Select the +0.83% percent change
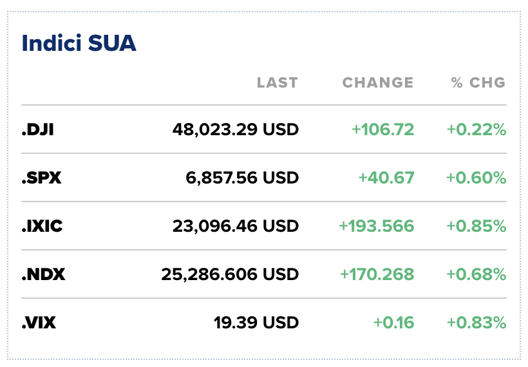528x367 pixels. click(476, 323)
